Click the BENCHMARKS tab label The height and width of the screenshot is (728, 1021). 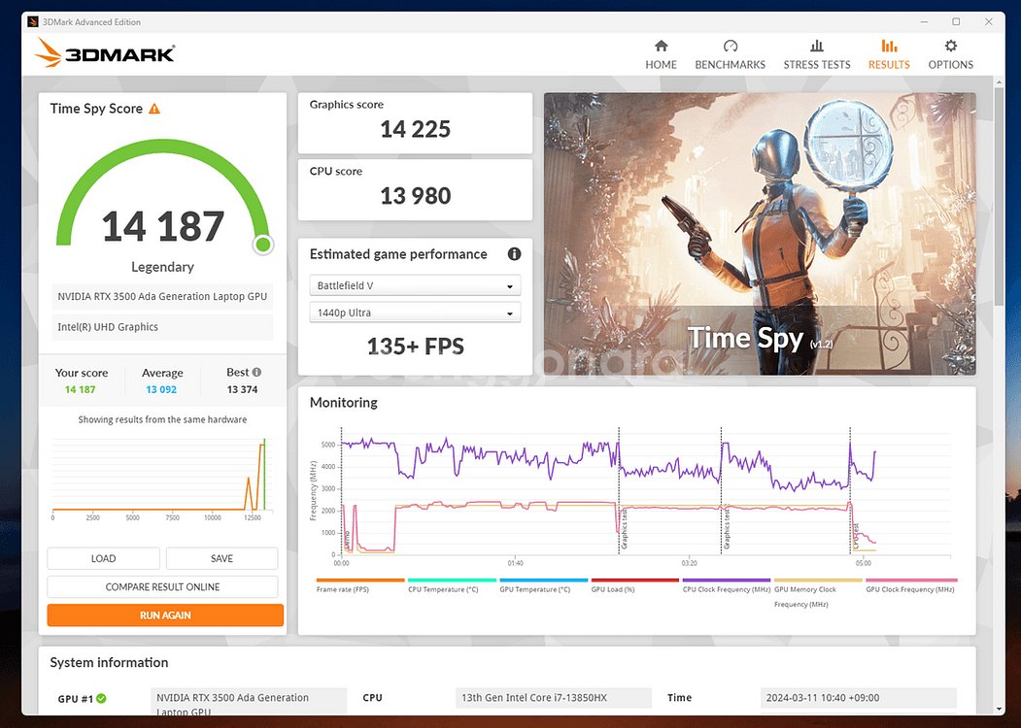730,64
